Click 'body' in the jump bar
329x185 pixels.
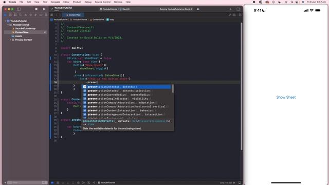tap(110, 20)
